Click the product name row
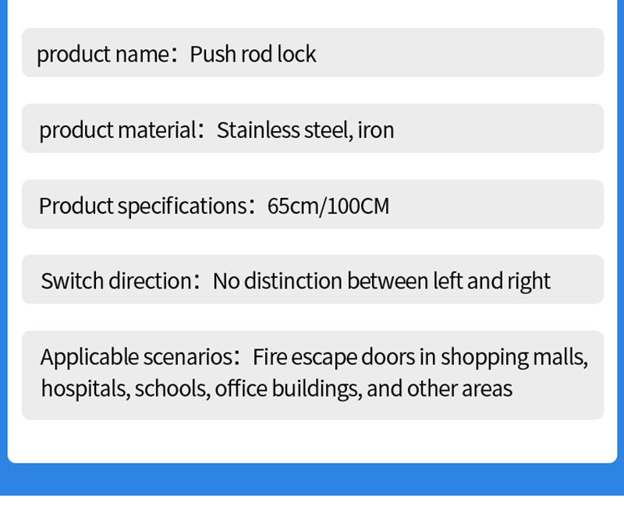The width and height of the screenshot is (624, 524). point(313,52)
